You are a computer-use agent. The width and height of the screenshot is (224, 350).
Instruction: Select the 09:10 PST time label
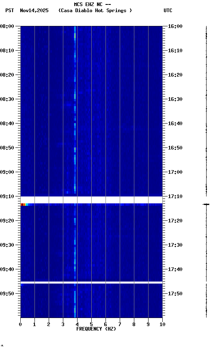(7, 196)
